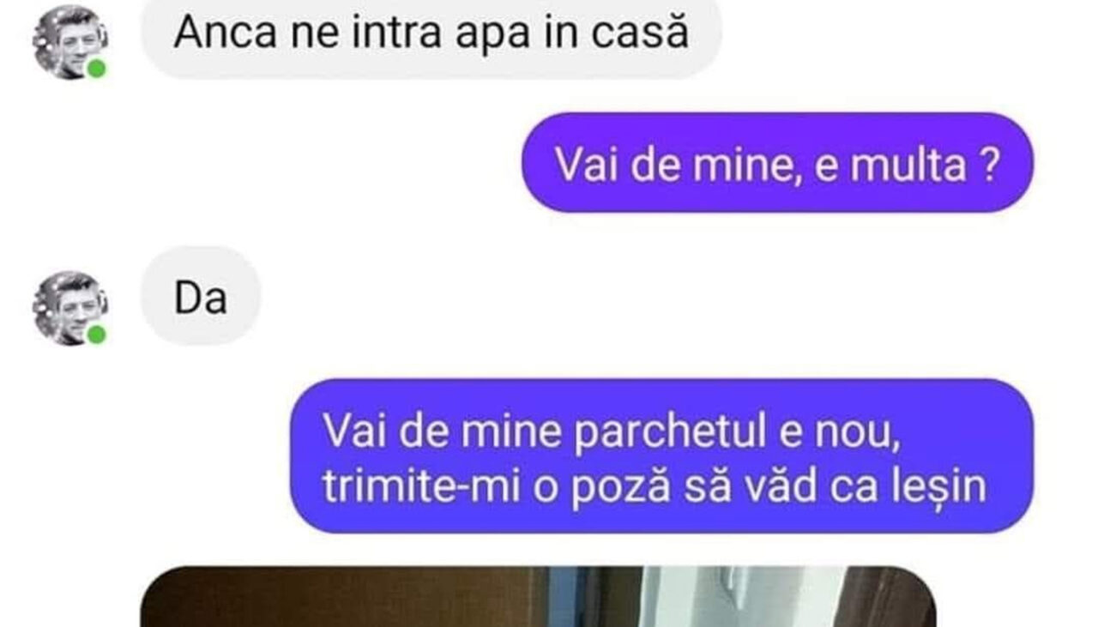Click the green online dot on the top avatar
This screenshot has width=1098, height=627.
pos(96,69)
